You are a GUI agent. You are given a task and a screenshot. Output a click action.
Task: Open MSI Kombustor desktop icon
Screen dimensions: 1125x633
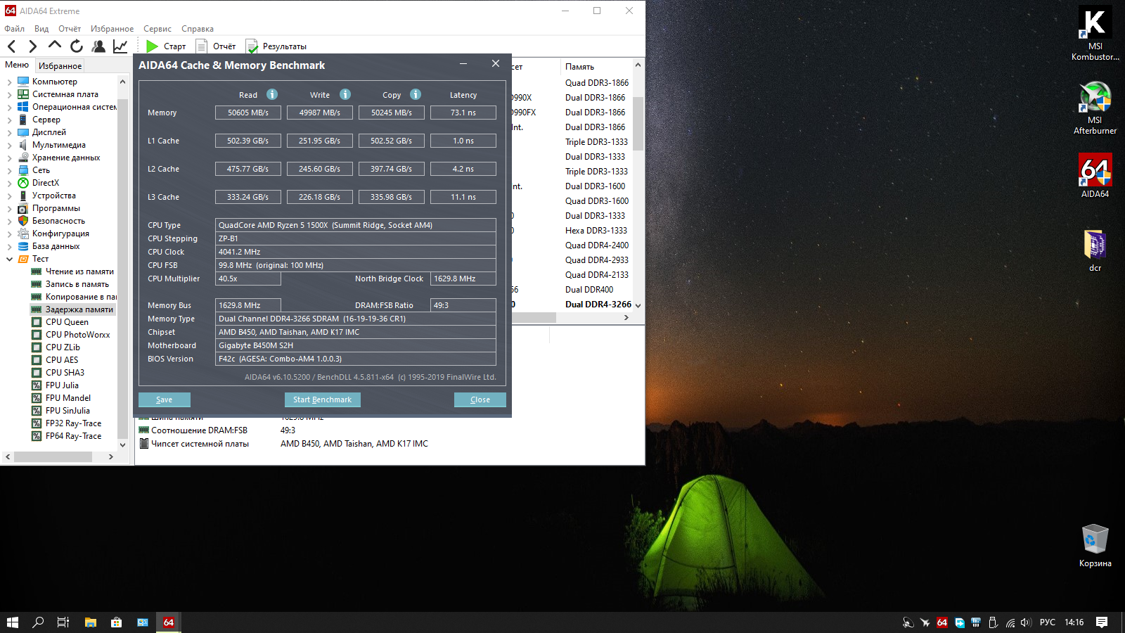point(1095,33)
